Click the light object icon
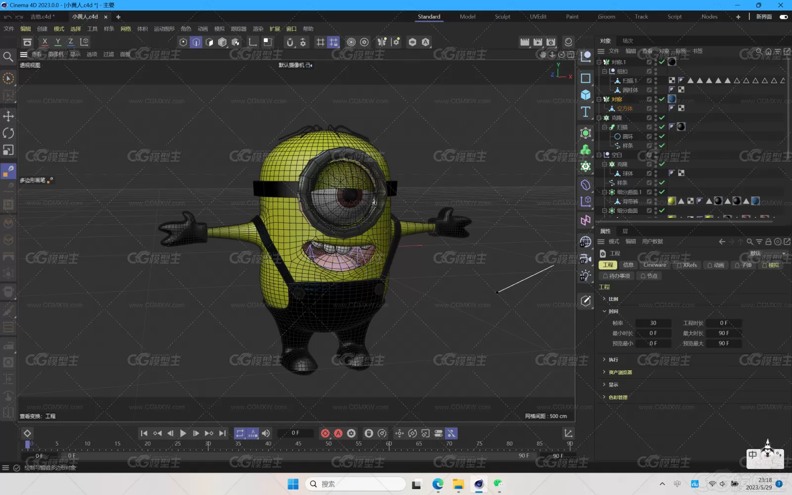Screen dimensions: 792x495 click(586, 276)
